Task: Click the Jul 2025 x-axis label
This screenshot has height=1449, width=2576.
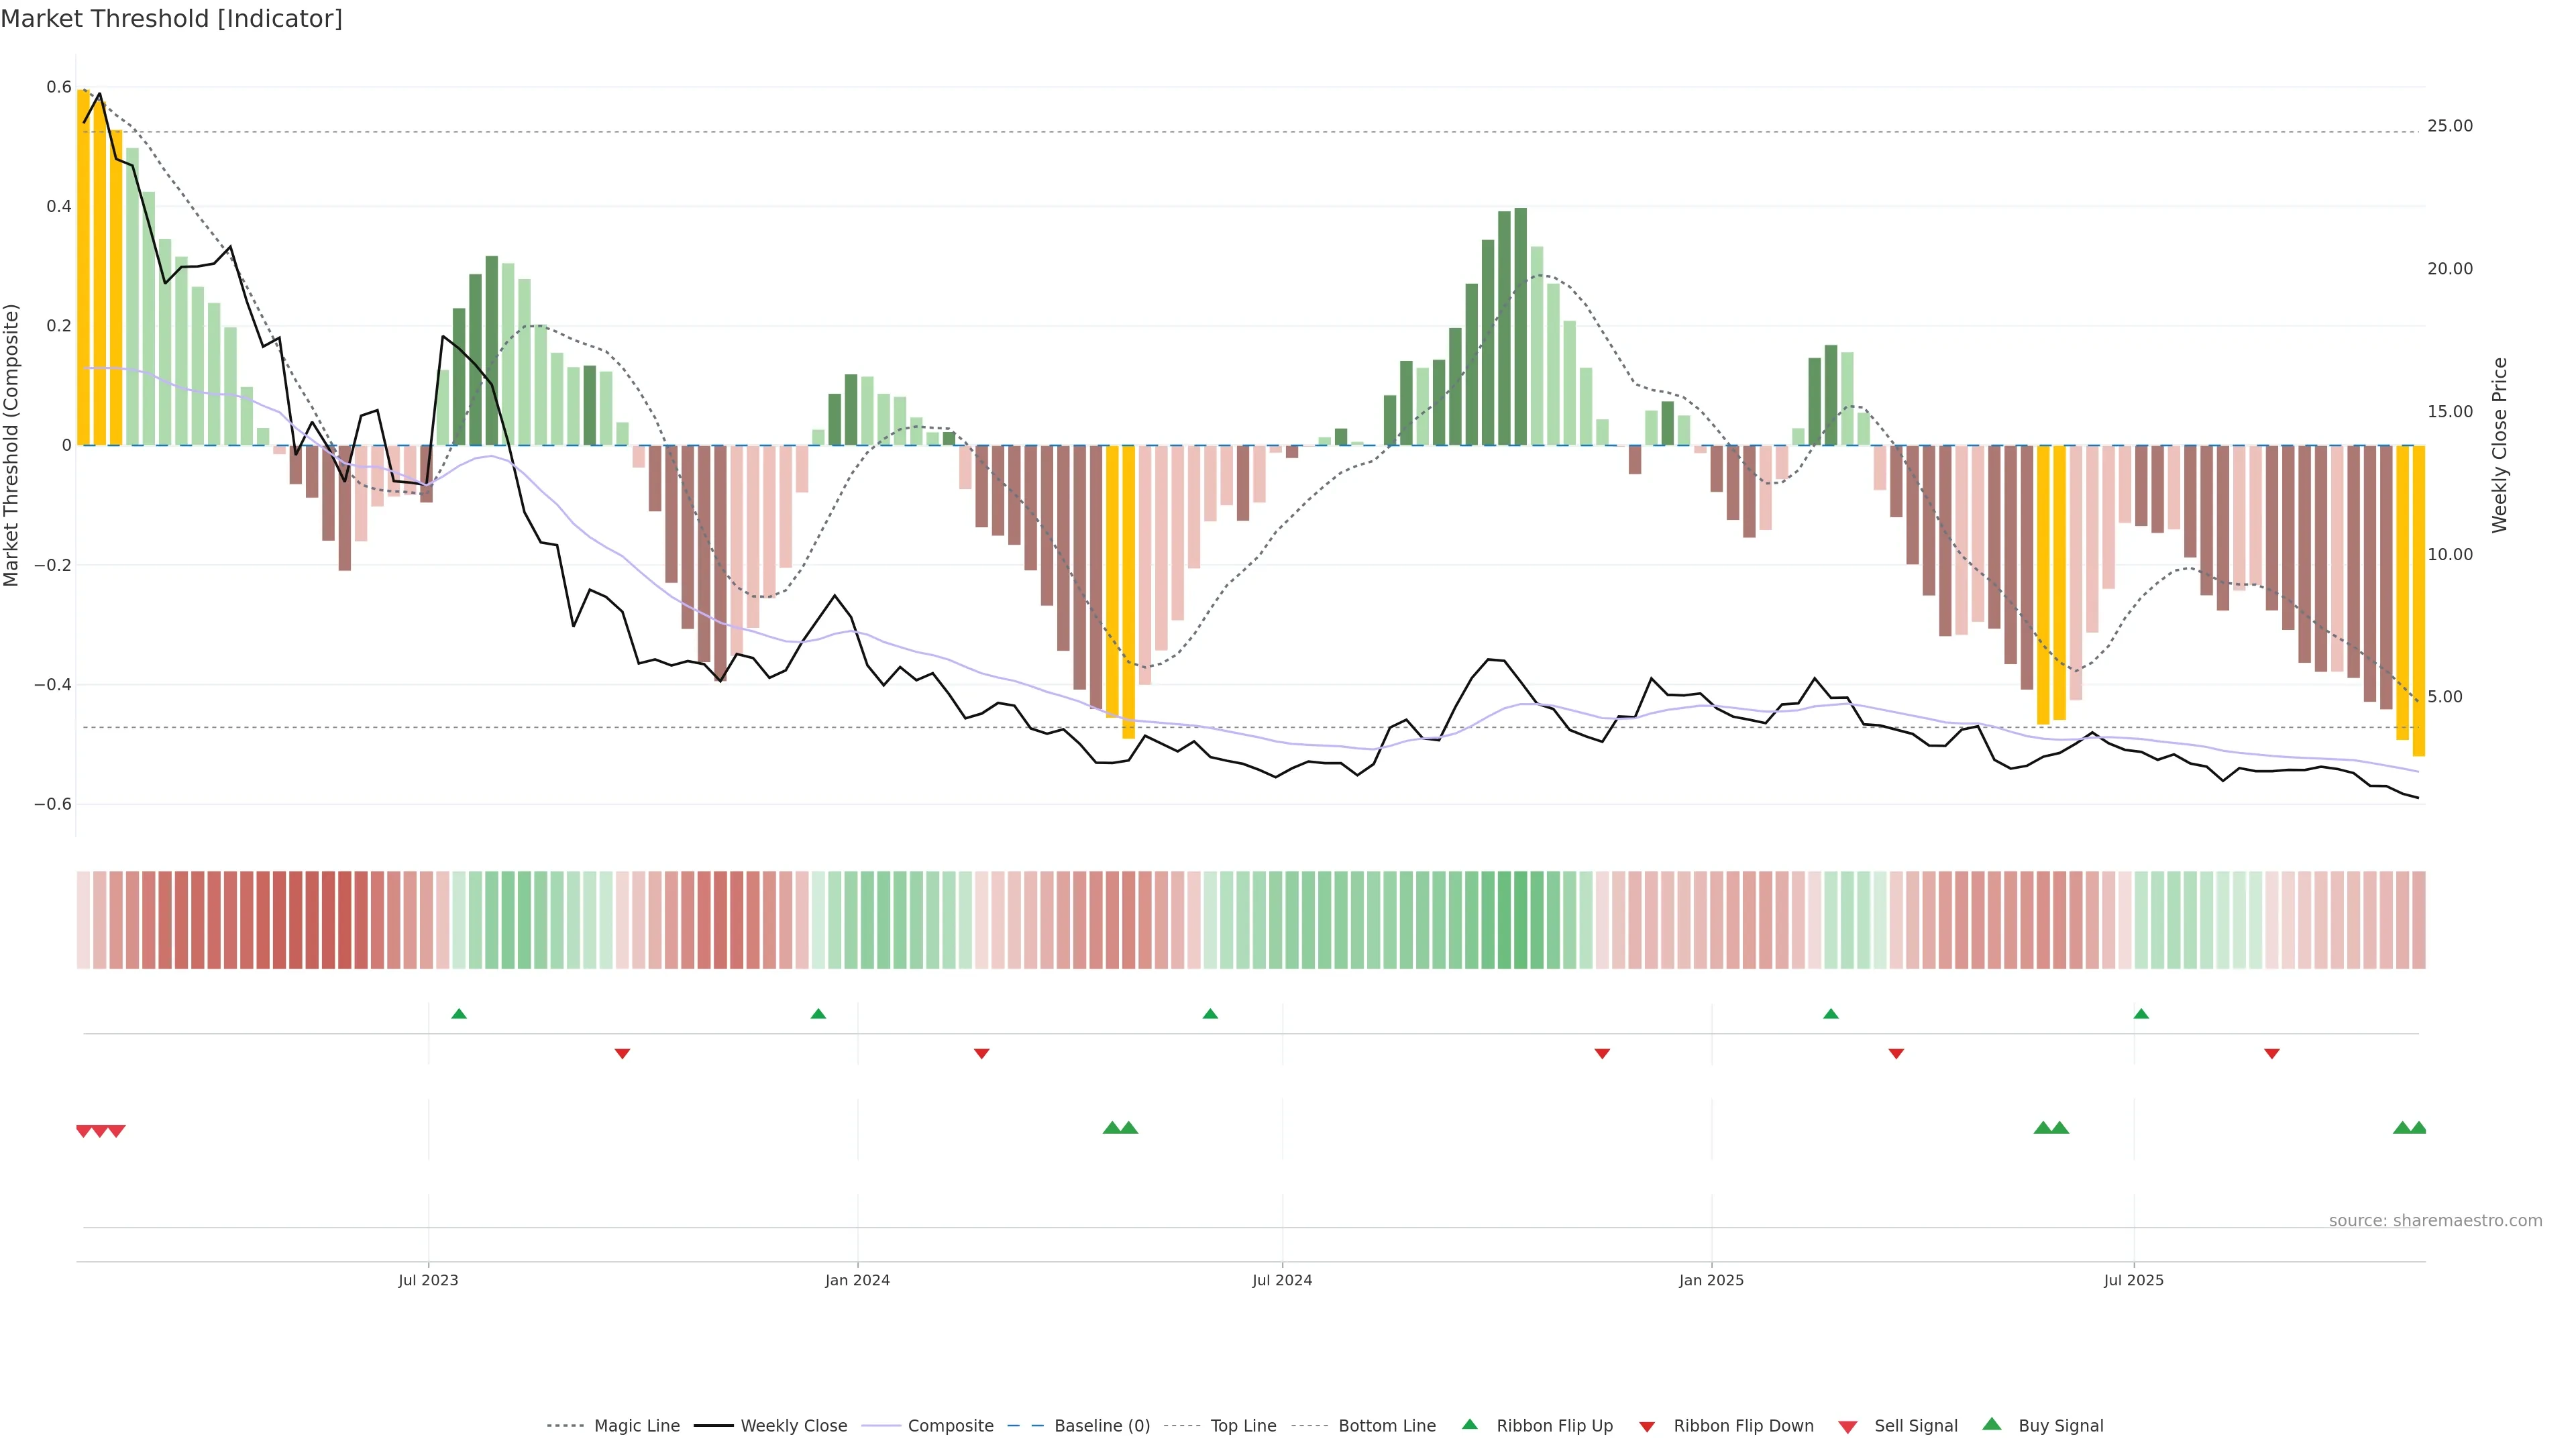Action: [2133, 1280]
